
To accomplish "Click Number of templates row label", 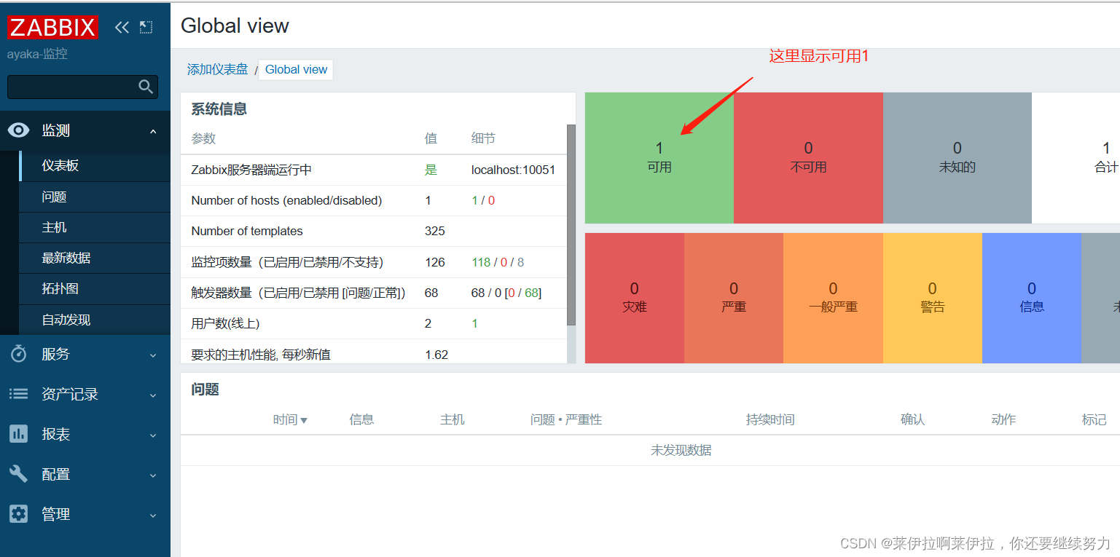I will [x=247, y=231].
